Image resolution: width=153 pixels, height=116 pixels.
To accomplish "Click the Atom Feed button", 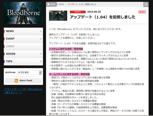I will 23,81.
